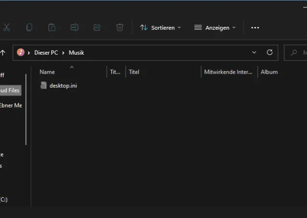Refresh the Musik folder view
Image resolution: width=307 pixels, height=218 pixels.
[x=270, y=53]
